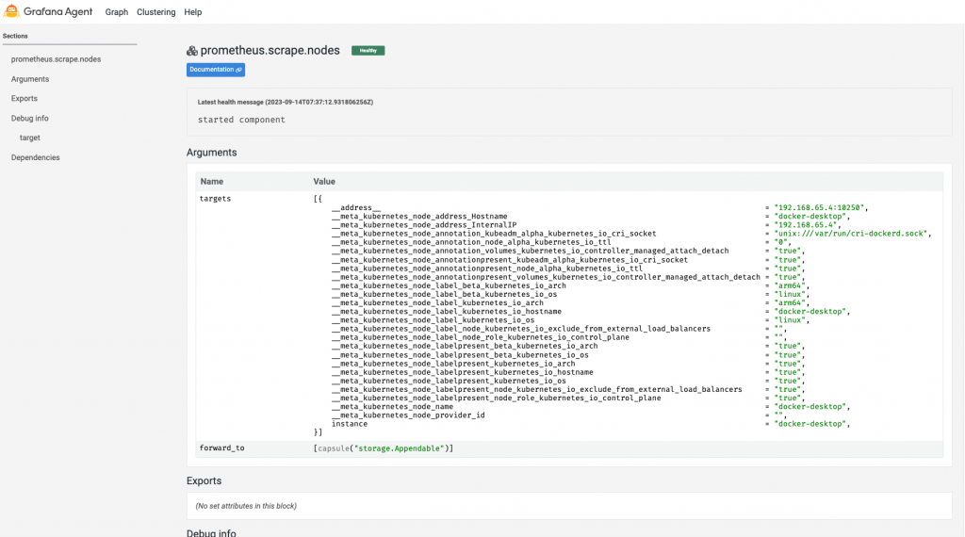This screenshot has width=965, height=537.
Task: Click the Grafana Agent logo icon
Action: (x=11, y=11)
